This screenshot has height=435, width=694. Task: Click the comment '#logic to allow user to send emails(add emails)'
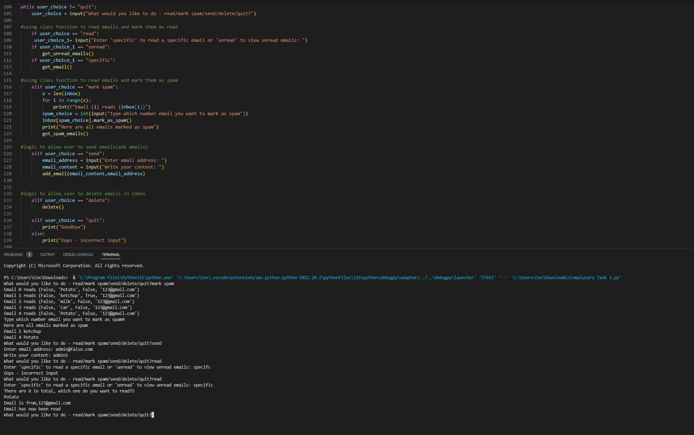[84, 147]
